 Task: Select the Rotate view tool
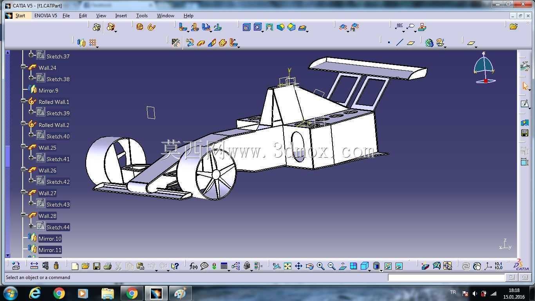pyautogui.click(x=309, y=266)
